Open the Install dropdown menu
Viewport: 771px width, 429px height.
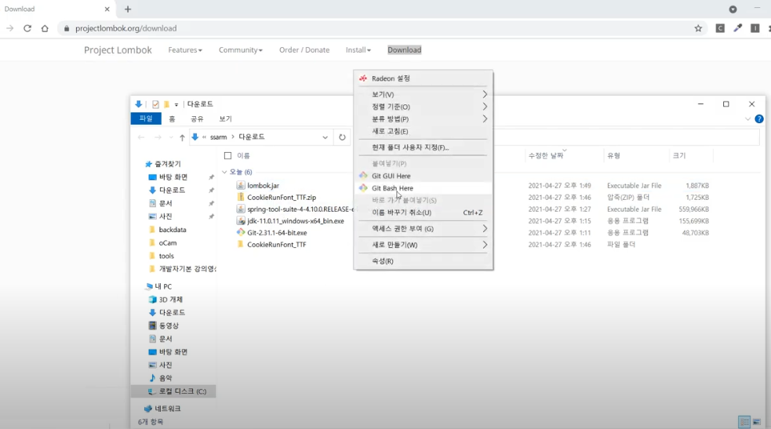[358, 50]
